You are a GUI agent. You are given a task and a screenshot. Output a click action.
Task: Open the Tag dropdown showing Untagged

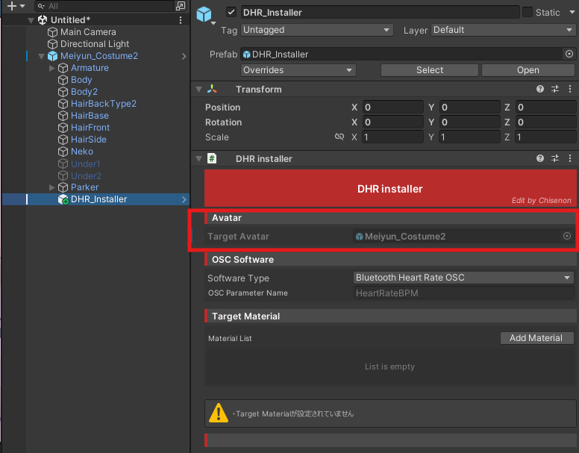316,31
